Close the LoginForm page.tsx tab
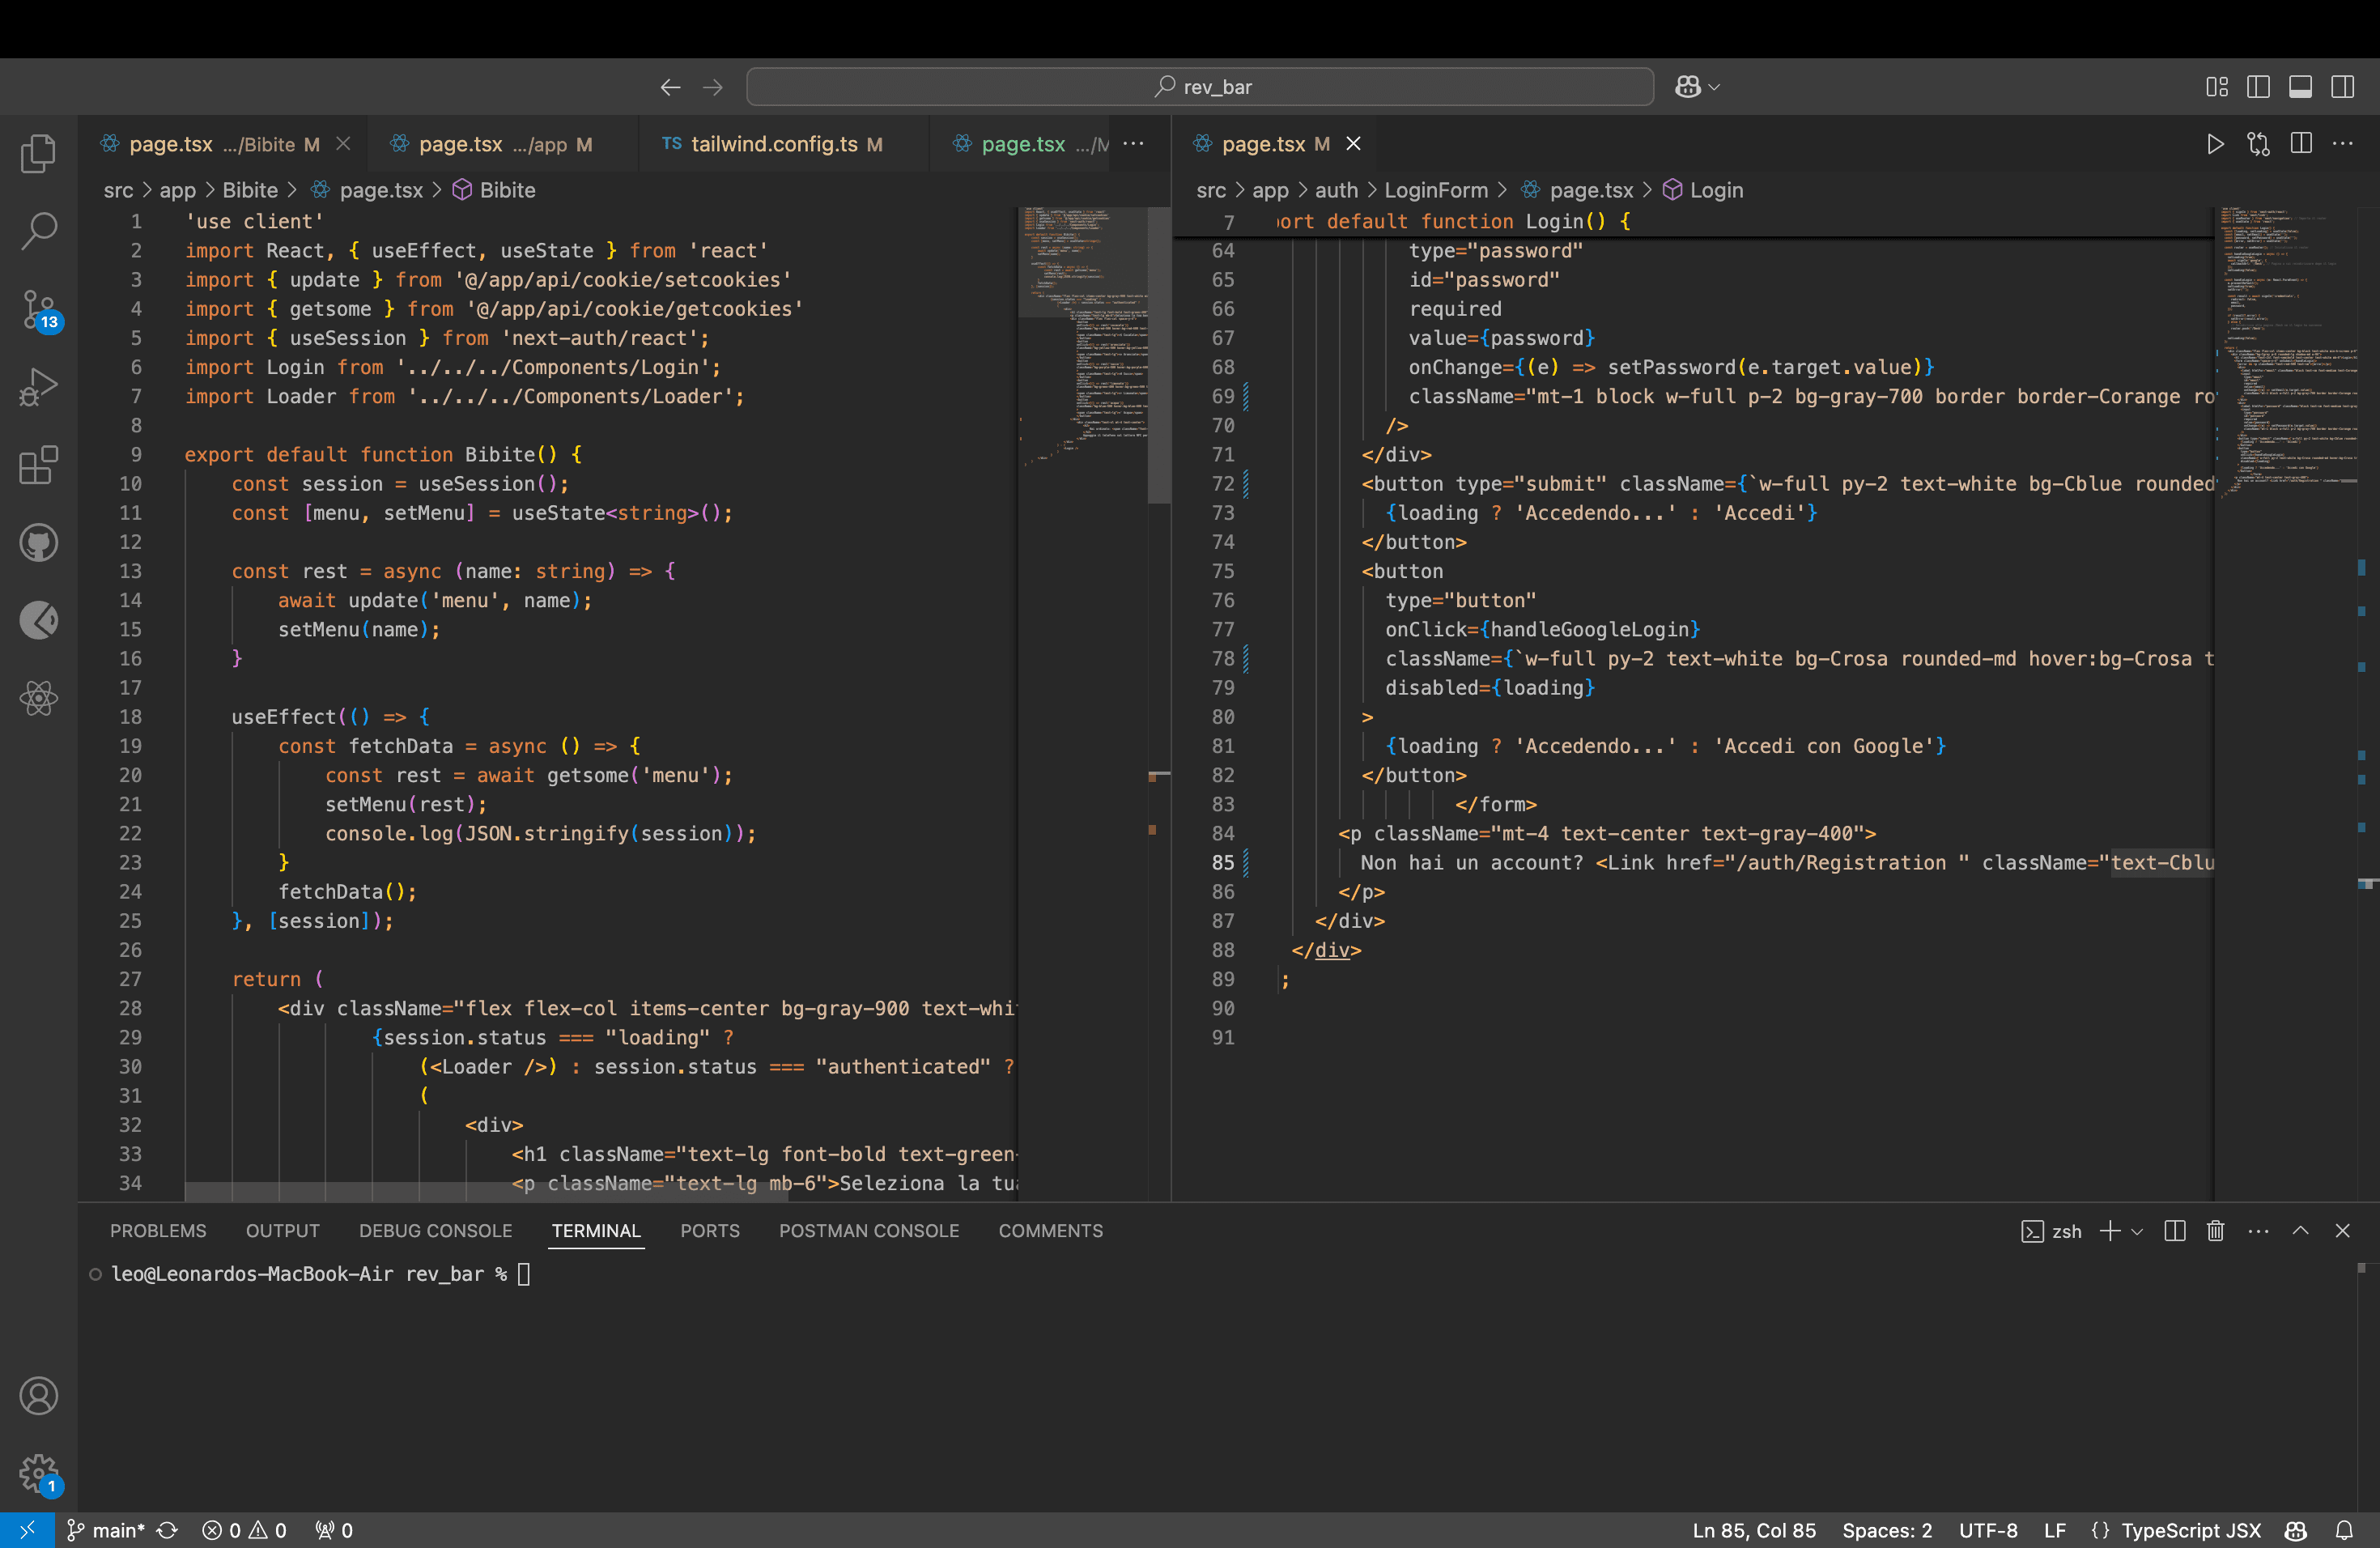 point(1353,144)
